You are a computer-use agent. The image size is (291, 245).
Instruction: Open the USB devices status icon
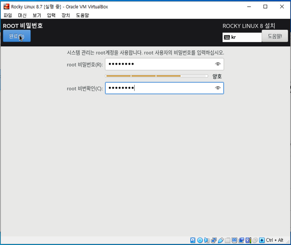click(x=221, y=240)
